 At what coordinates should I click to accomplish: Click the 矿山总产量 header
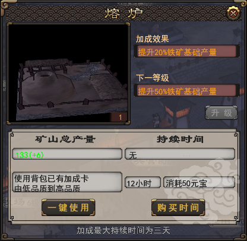(65, 139)
